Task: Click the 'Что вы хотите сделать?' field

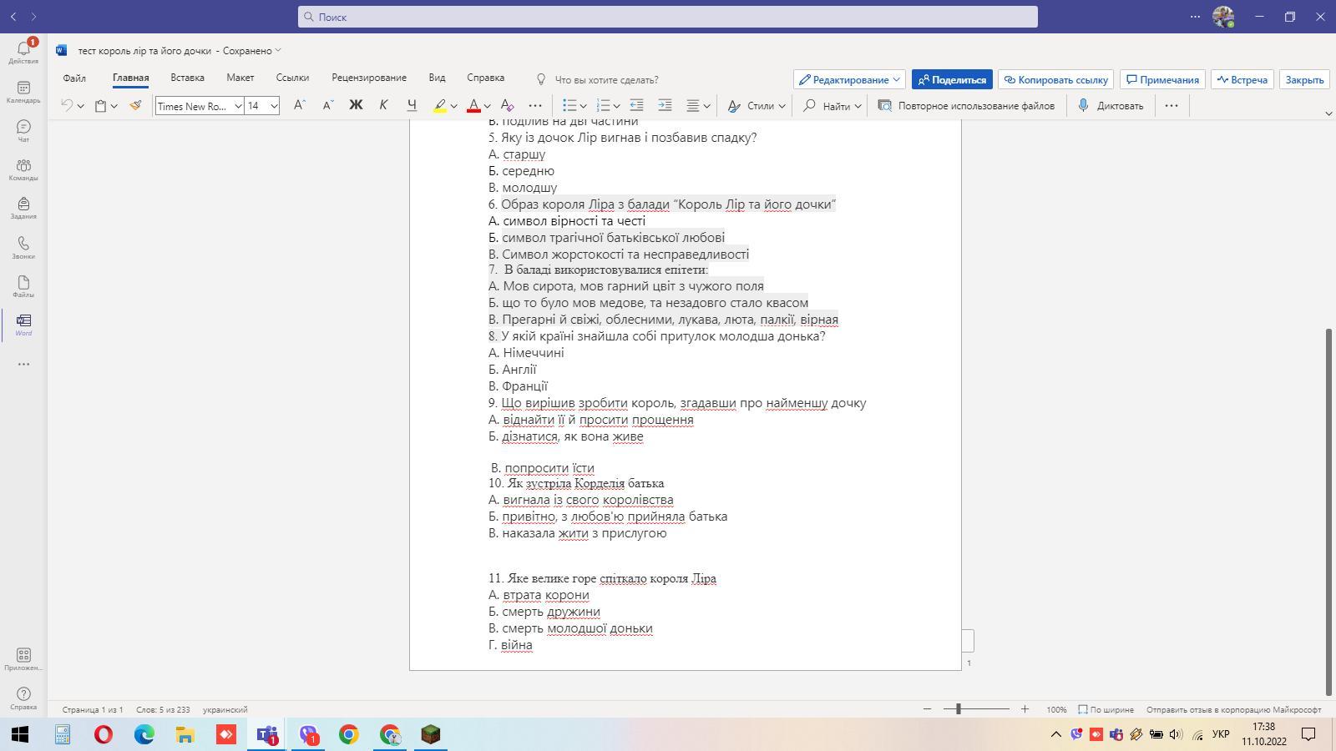Action: pyautogui.click(x=607, y=79)
